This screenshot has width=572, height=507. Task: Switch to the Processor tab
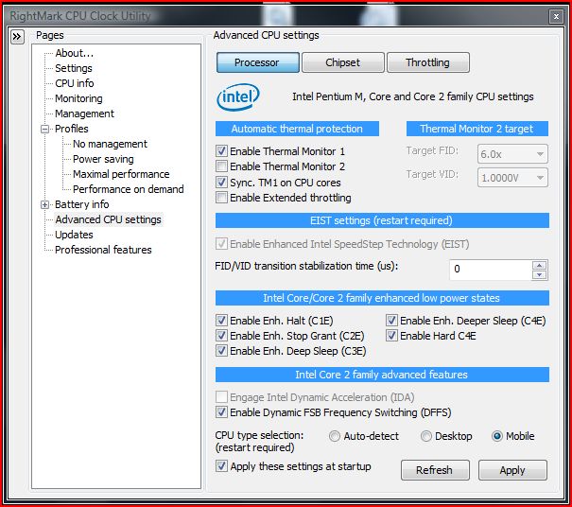(257, 62)
